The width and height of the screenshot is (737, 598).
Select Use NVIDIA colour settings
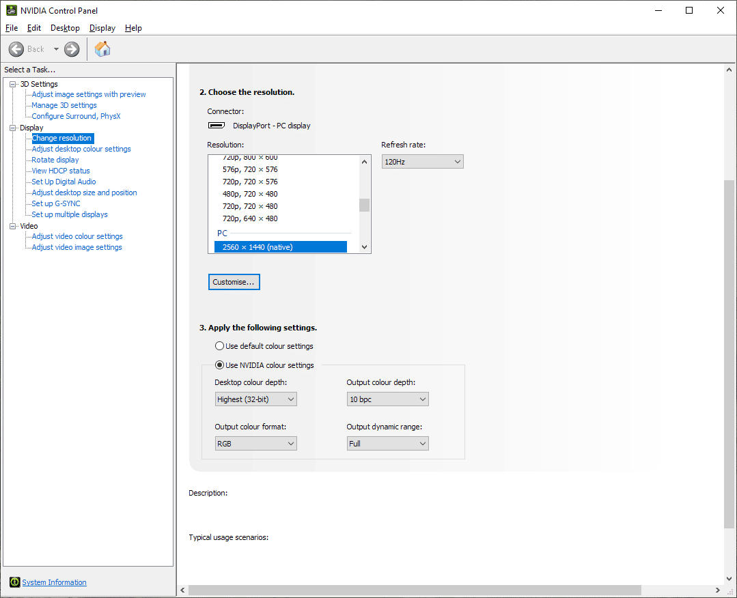click(x=219, y=365)
